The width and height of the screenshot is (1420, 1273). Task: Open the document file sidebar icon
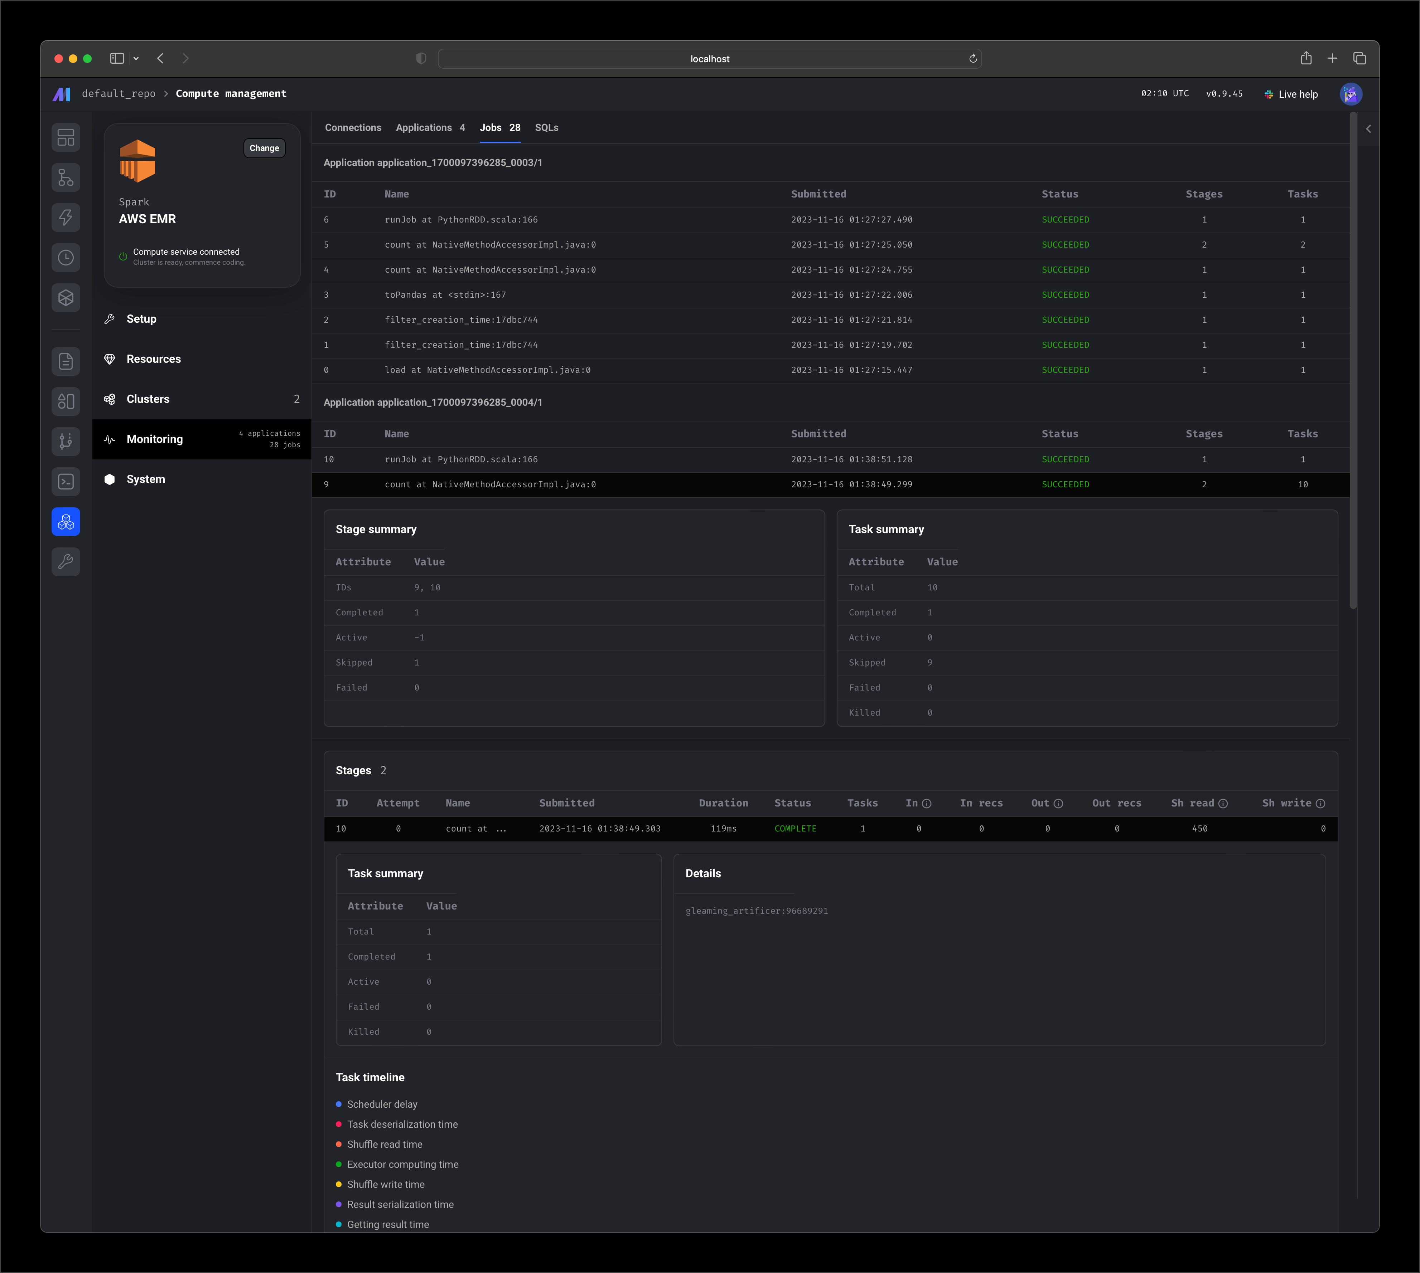[66, 362]
